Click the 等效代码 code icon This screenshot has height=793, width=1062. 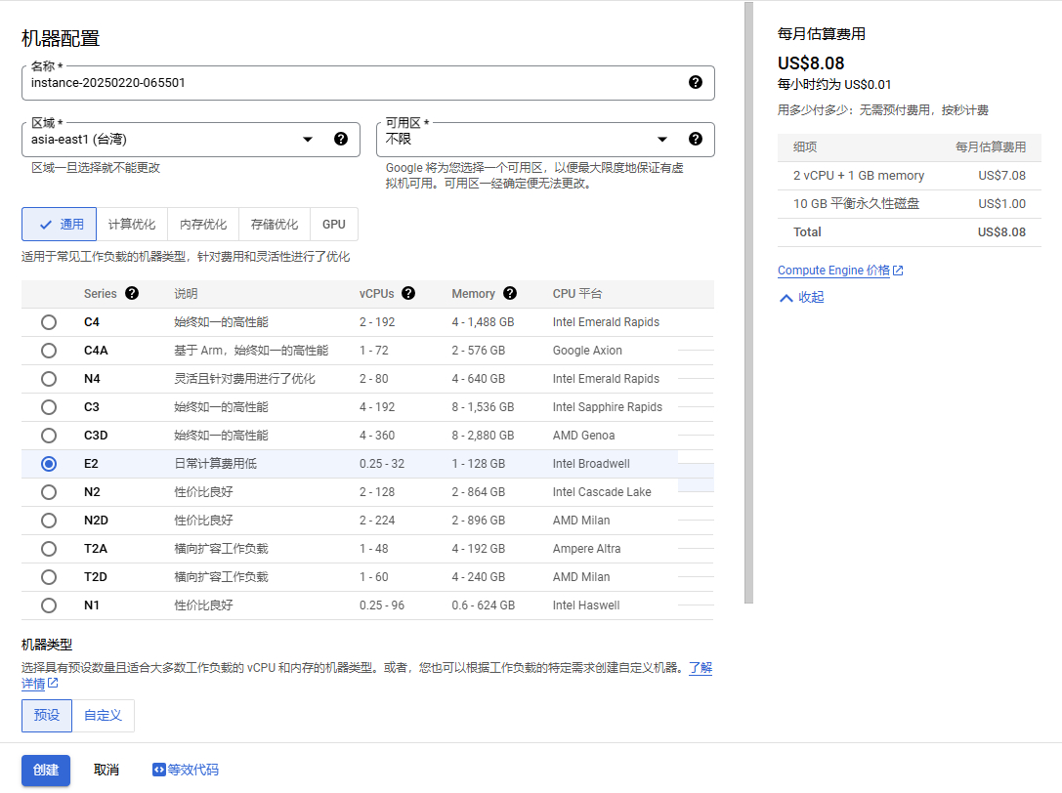pyautogui.click(x=158, y=770)
